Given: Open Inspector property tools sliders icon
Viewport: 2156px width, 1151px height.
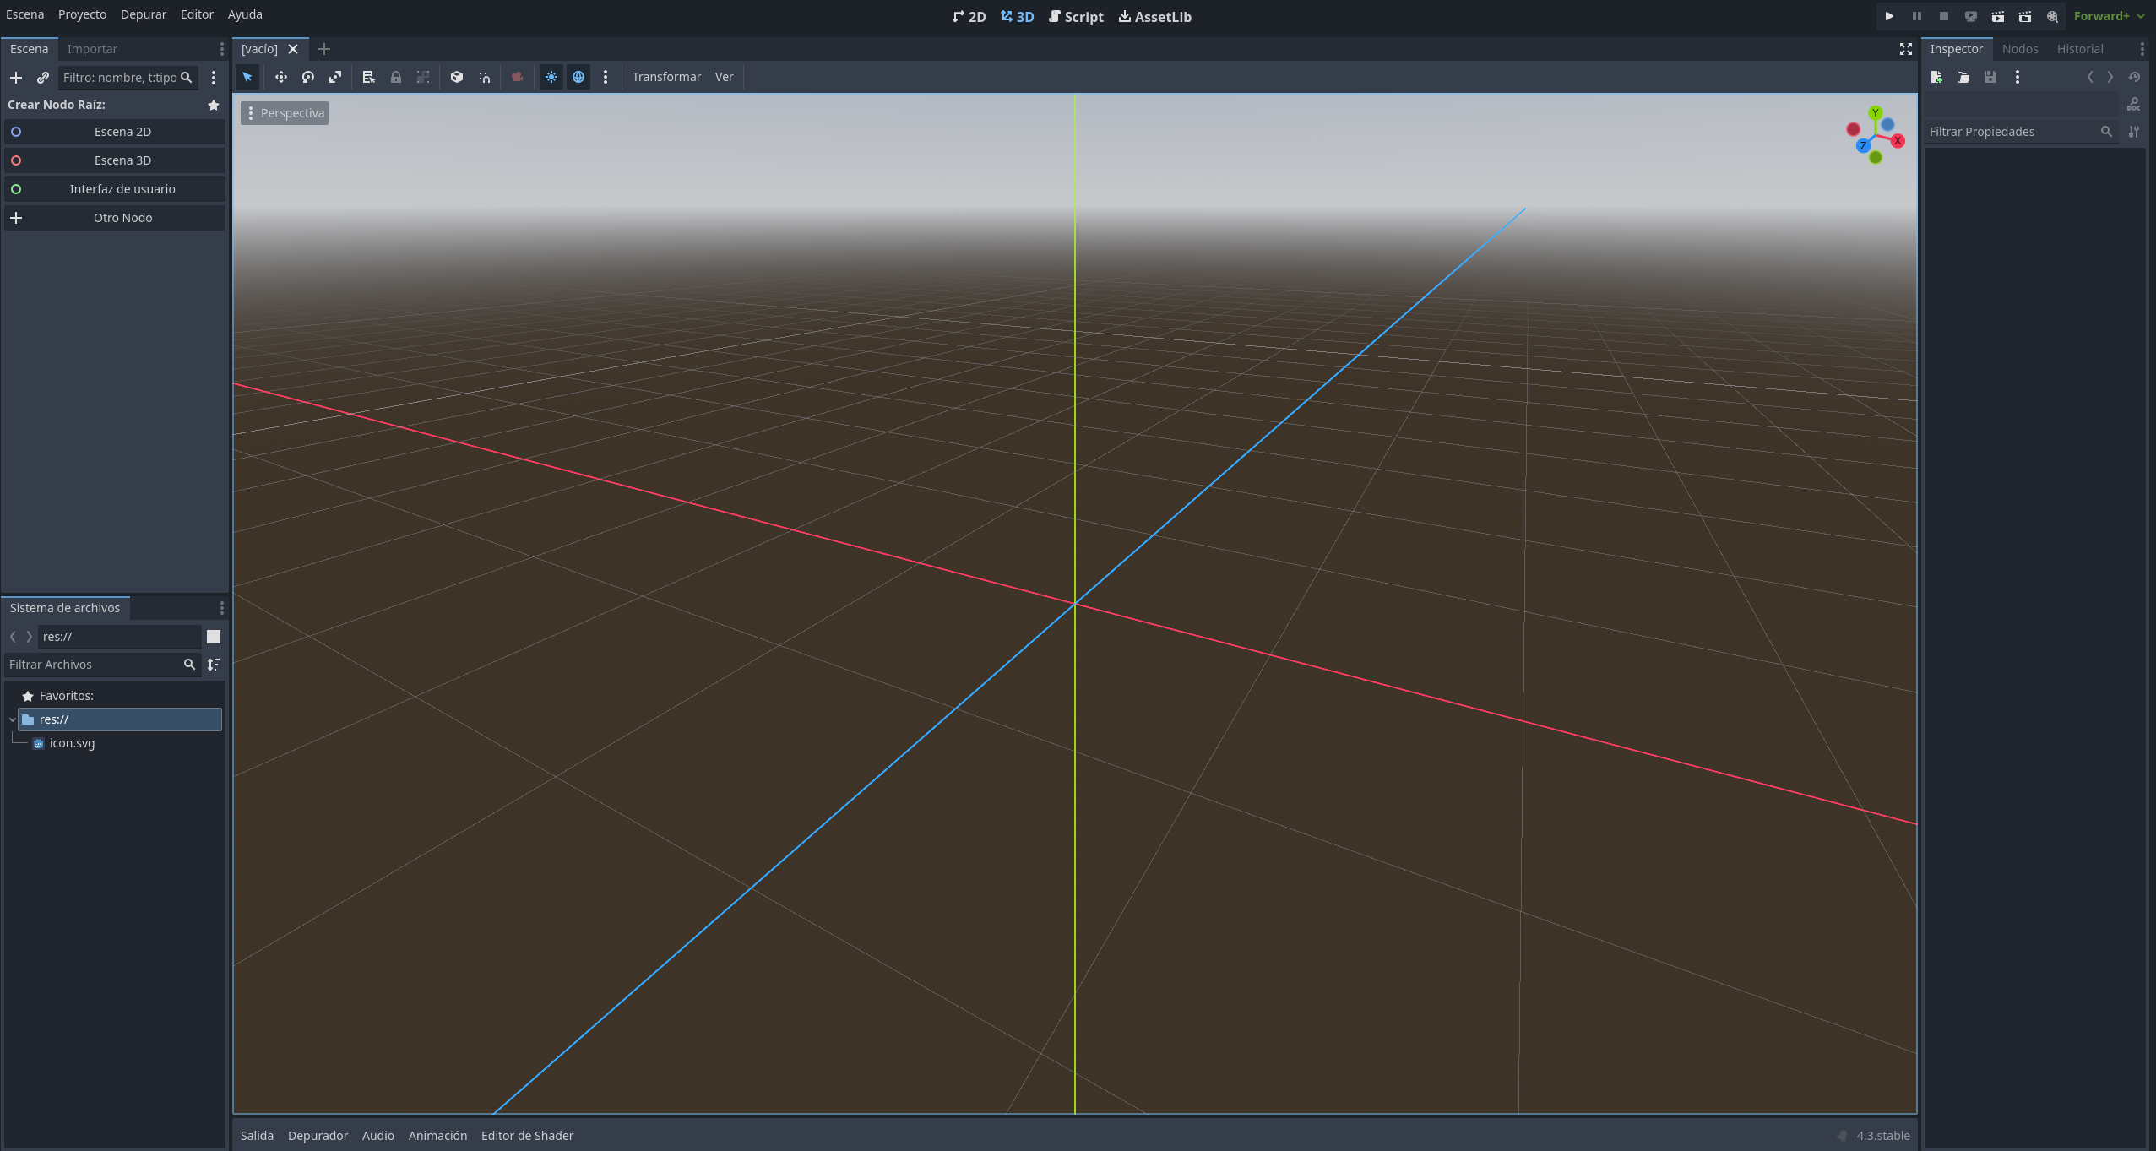Looking at the screenshot, I should coord(2134,132).
